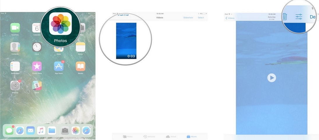Open Music in the dock
319x140 pixels.
tap(41, 130)
